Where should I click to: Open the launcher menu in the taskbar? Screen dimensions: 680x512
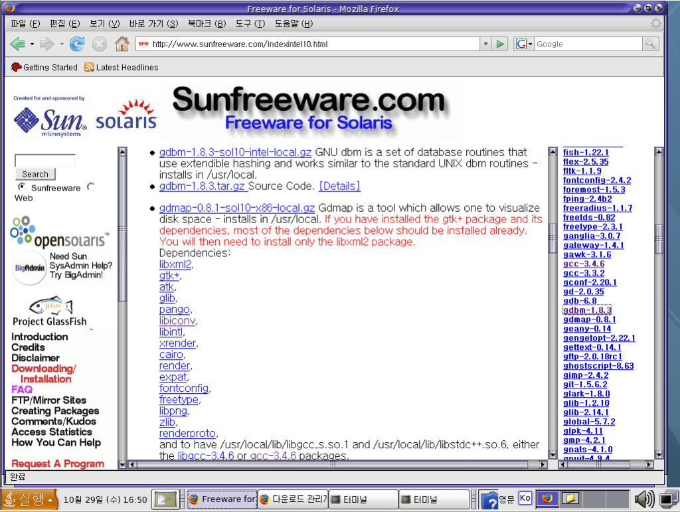click(29, 500)
